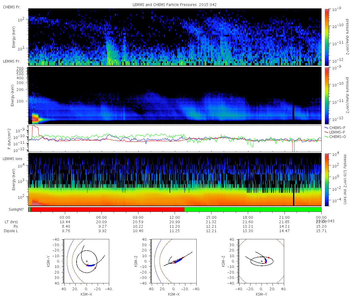Click the top CHEMS pressure color bar
This screenshot has width=357, height=298.
(x=327, y=37)
